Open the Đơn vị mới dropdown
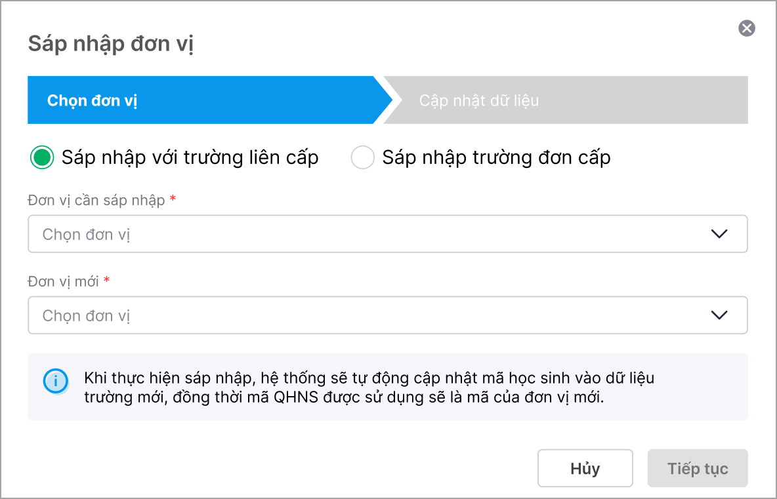Screen dimensions: 777x499 tap(387, 315)
